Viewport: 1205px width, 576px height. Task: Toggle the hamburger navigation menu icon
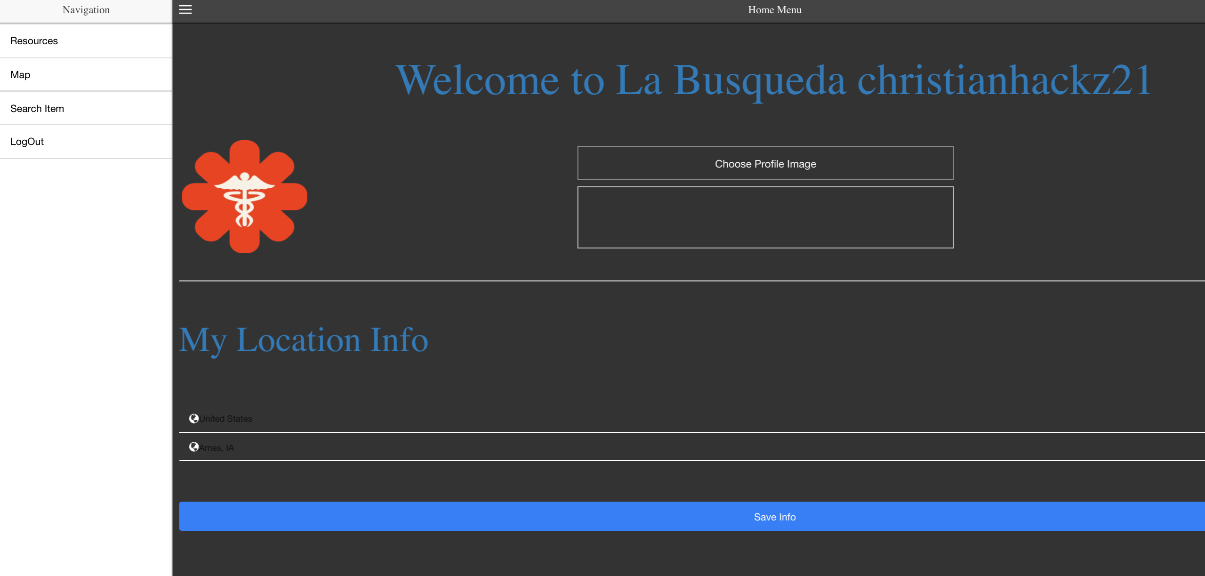(x=185, y=9)
